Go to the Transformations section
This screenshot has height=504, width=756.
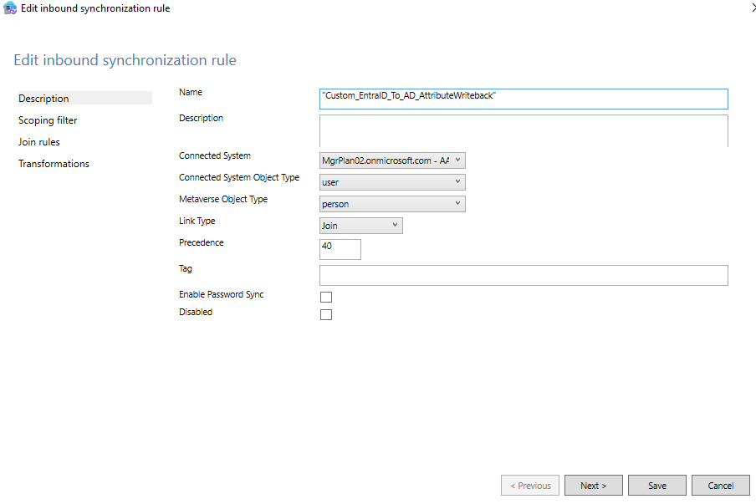[54, 163]
